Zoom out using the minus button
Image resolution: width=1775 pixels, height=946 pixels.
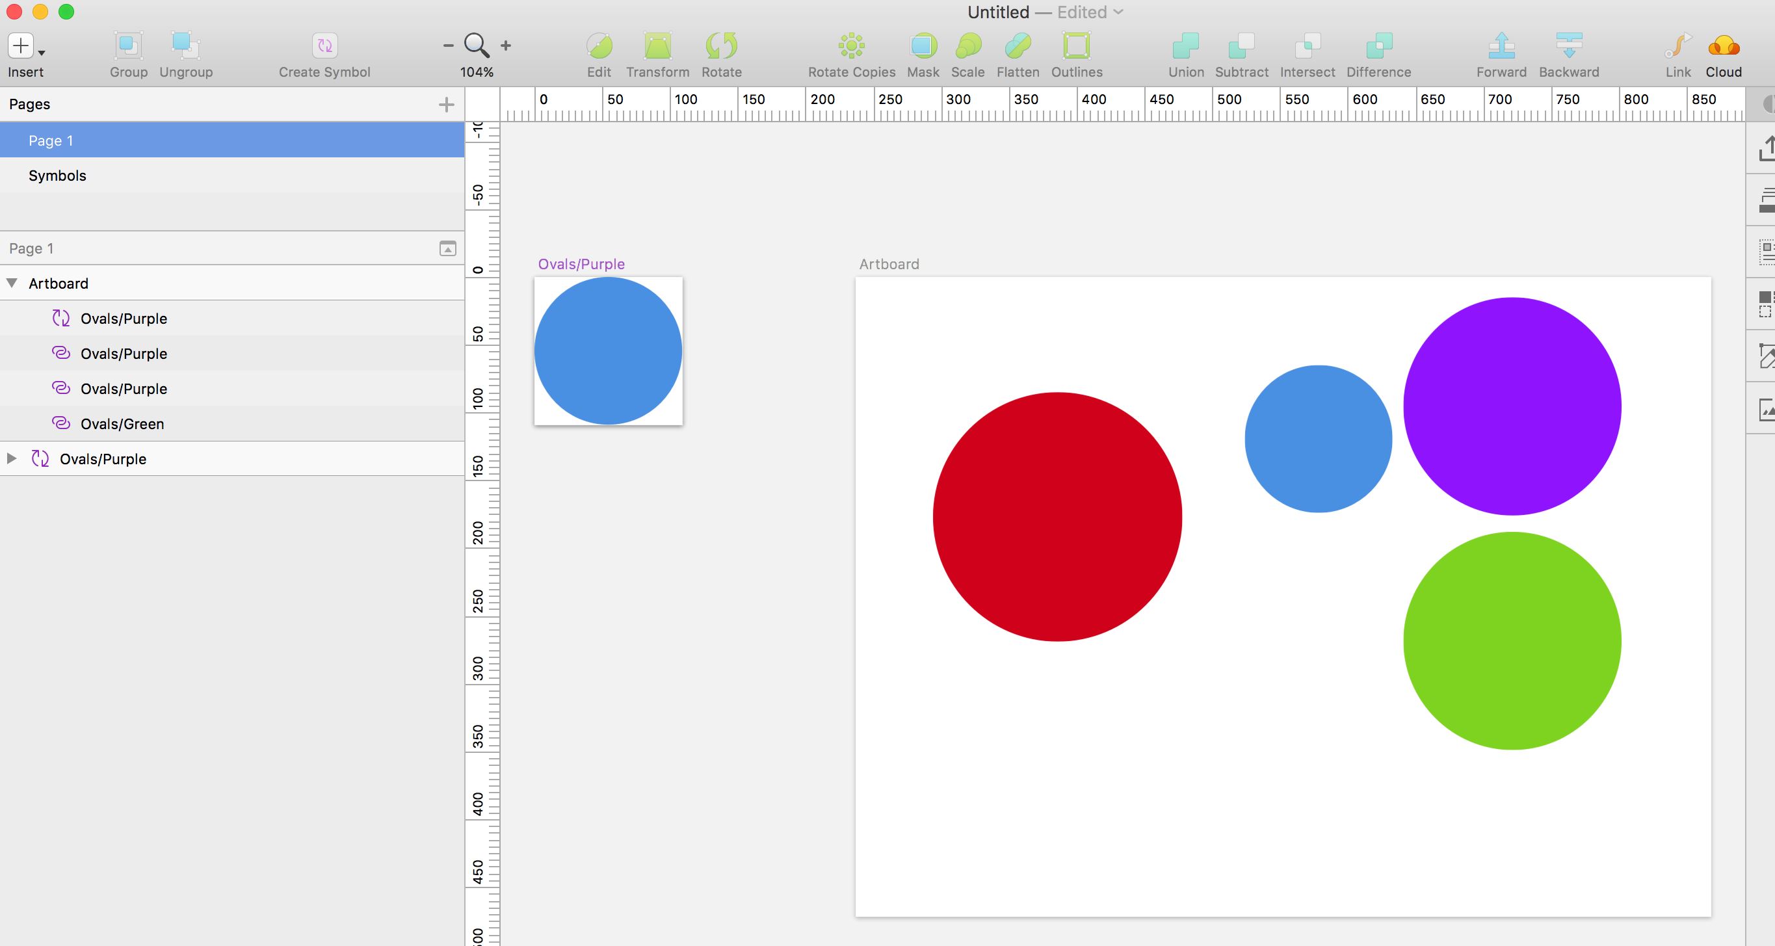(447, 45)
